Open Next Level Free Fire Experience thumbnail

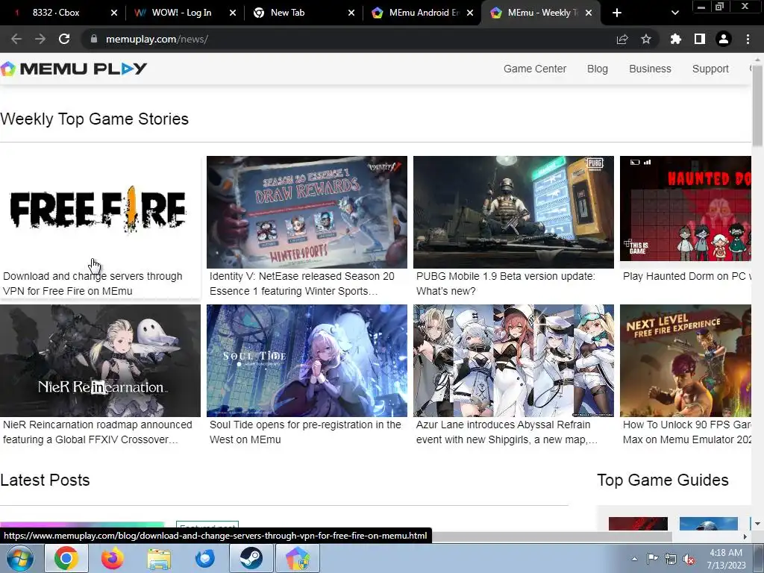coord(686,360)
